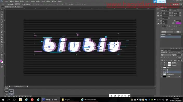Click the Faux Bold T icon in Character panel
Viewport: 183px width, 102px height.
click(x=163, y=26)
